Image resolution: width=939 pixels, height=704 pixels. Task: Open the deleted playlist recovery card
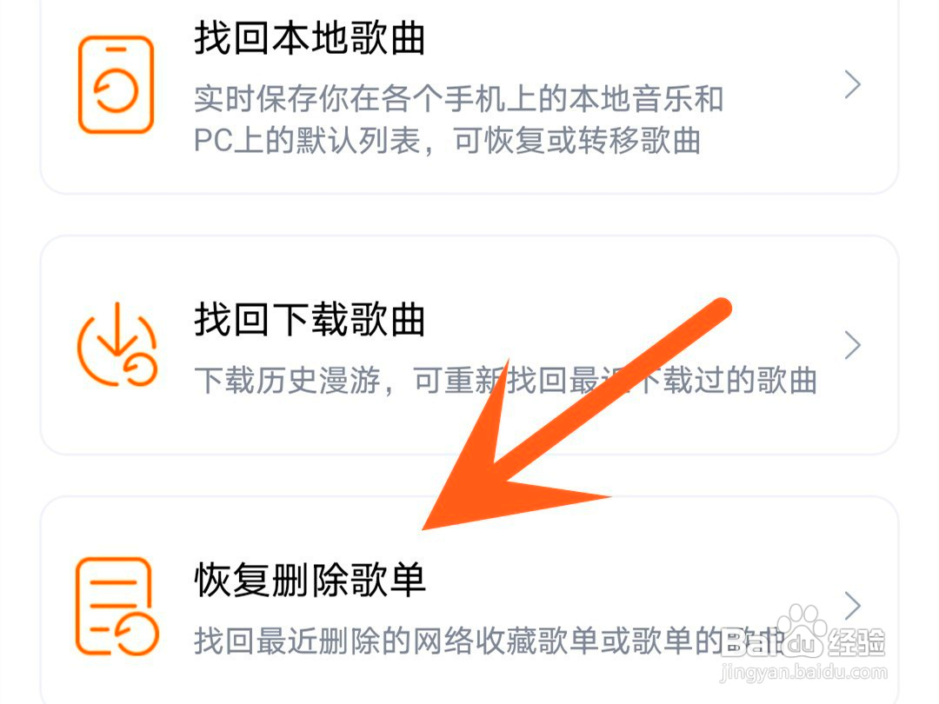click(469, 601)
